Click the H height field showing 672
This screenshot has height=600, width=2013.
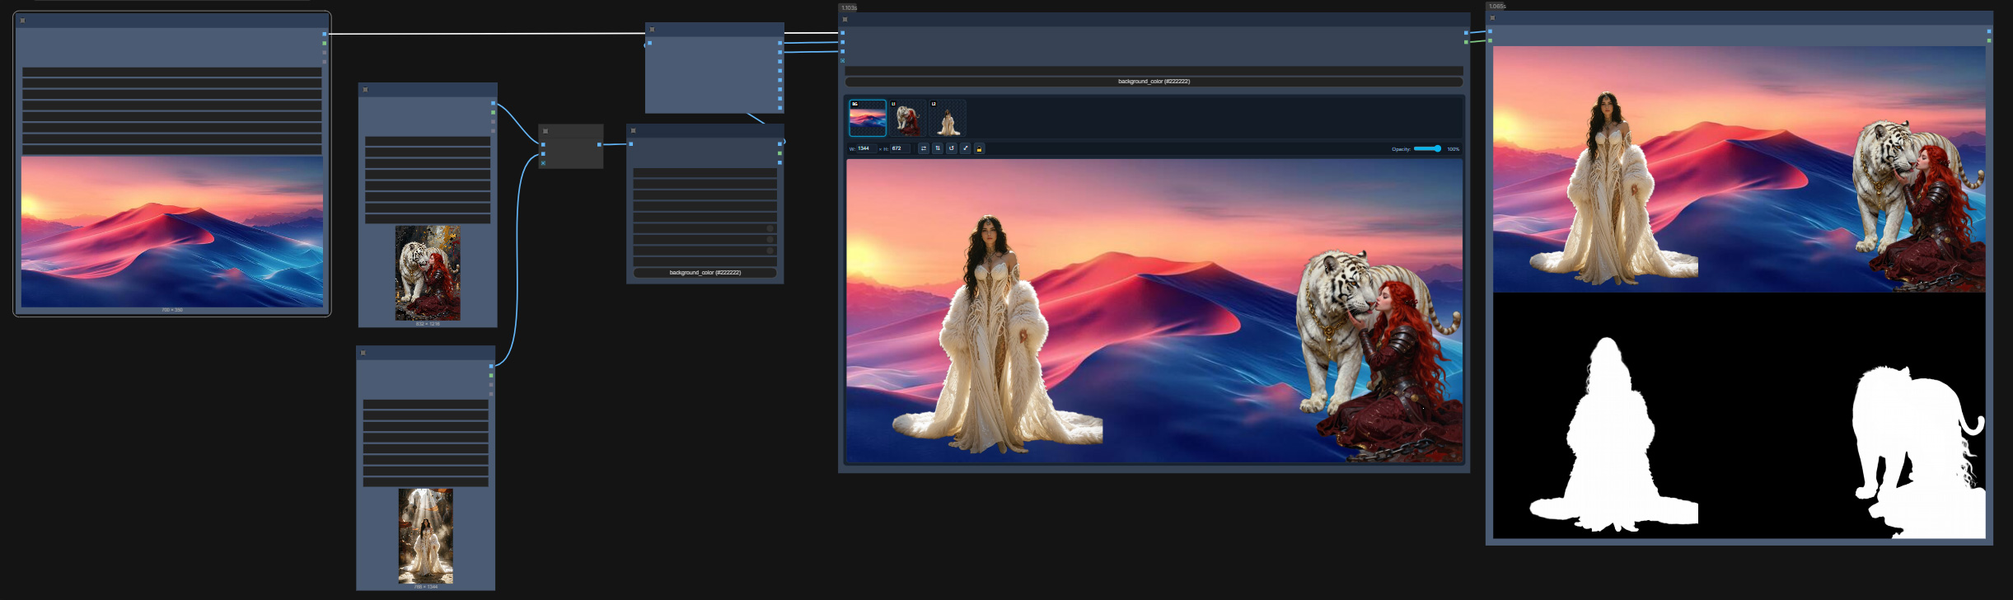[x=900, y=148]
